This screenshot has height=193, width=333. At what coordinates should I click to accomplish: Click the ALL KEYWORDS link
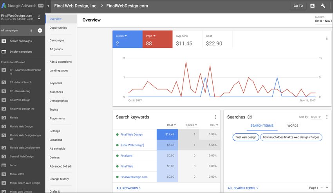pyautogui.click(x=128, y=188)
